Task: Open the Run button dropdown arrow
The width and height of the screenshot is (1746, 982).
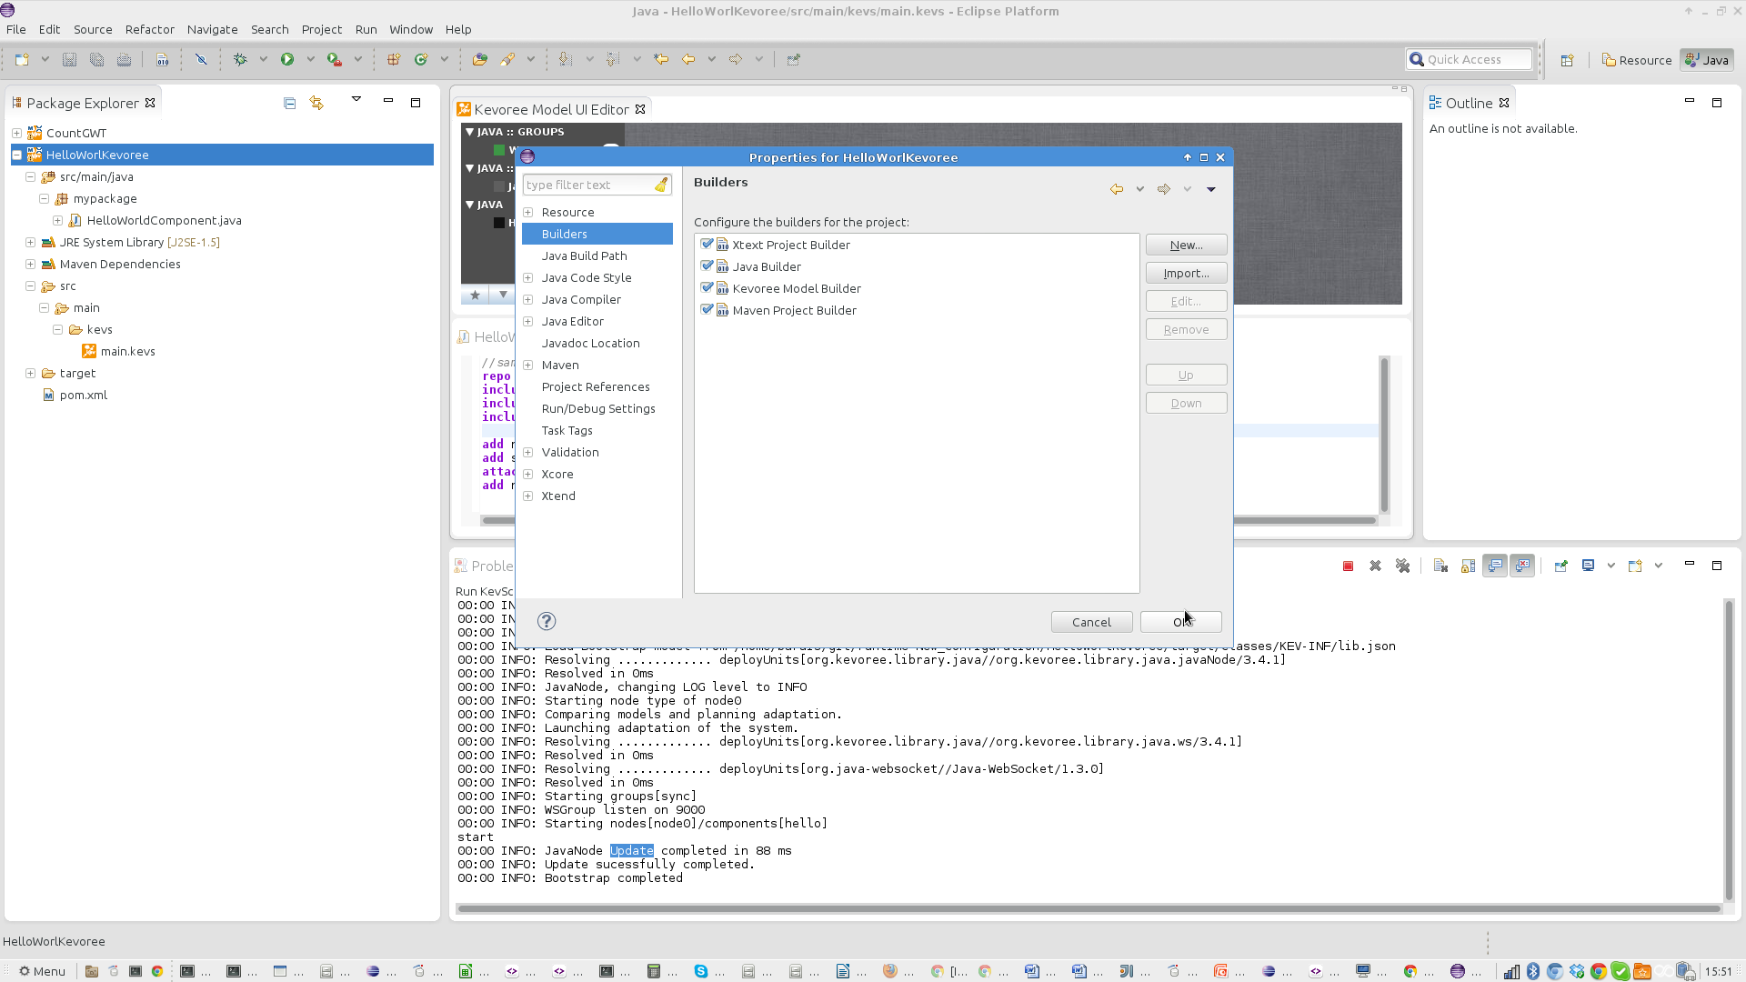Action: coord(310,59)
